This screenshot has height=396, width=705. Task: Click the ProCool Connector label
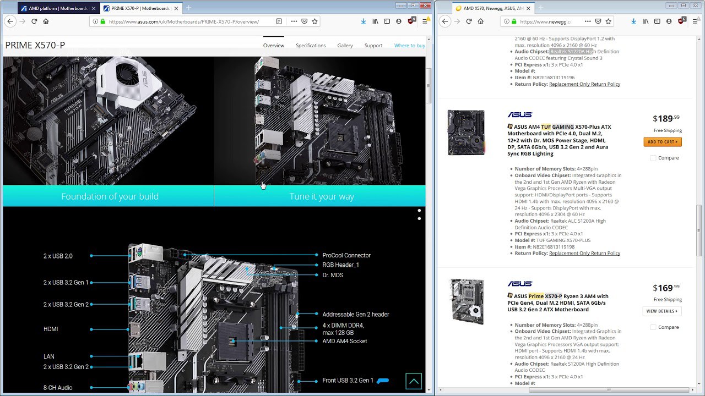coord(346,255)
